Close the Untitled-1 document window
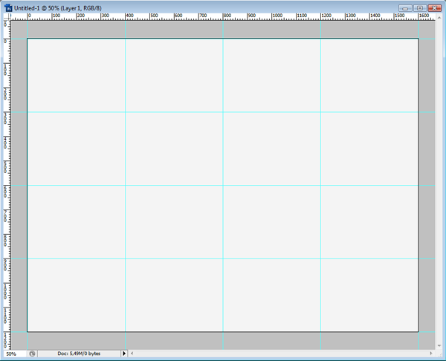 [x=434, y=8]
